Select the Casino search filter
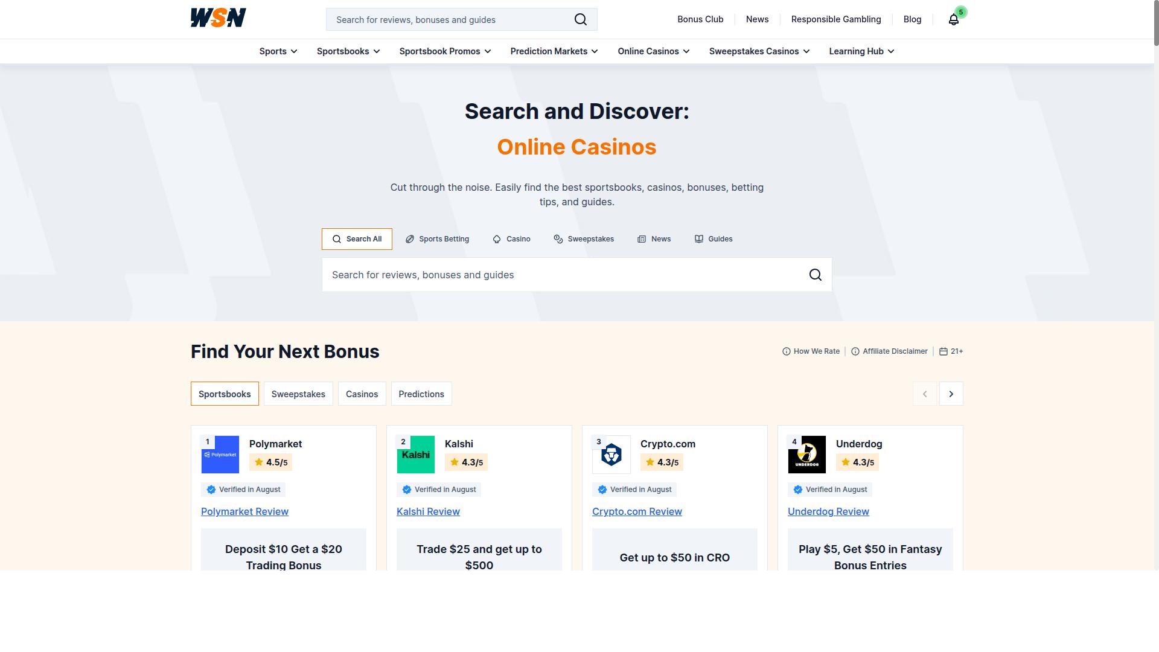The height and width of the screenshot is (652, 1159). [511, 239]
